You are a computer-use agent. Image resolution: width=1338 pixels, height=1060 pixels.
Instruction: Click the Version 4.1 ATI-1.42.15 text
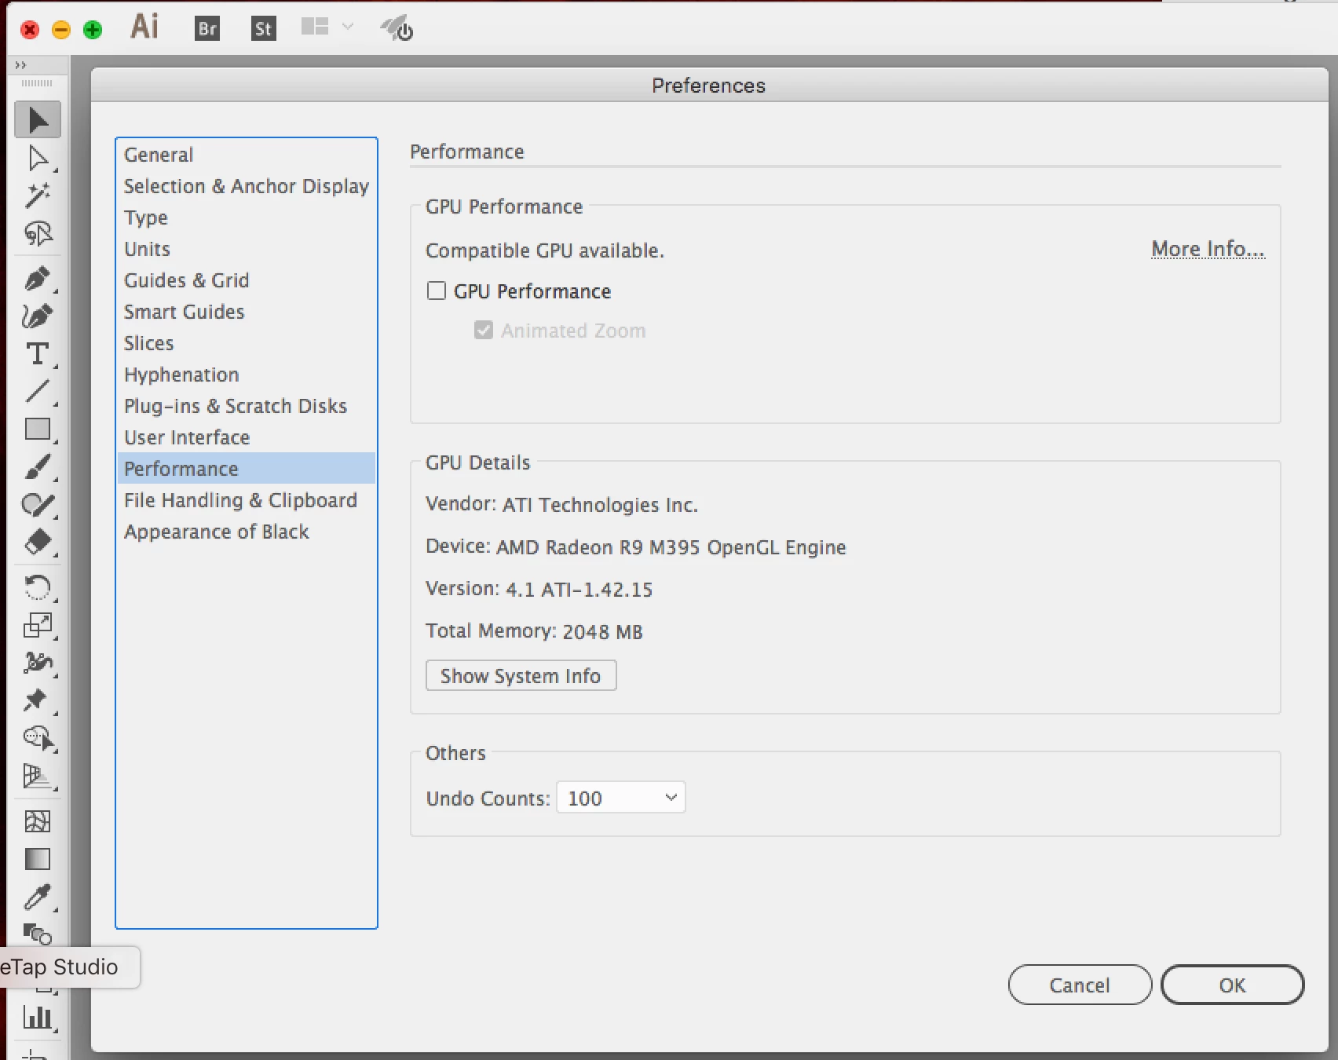point(539,589)
